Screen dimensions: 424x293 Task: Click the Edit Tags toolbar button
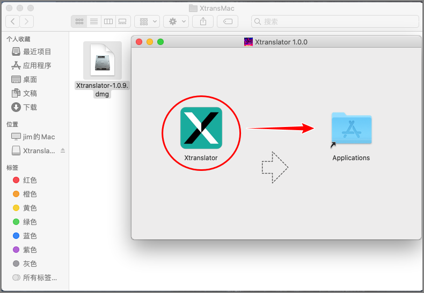pos(228,21)
